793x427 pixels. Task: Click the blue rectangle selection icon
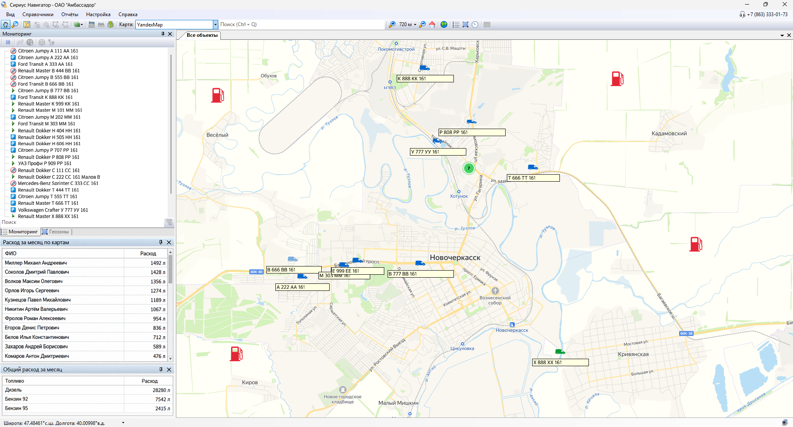[x=465, y=24]
